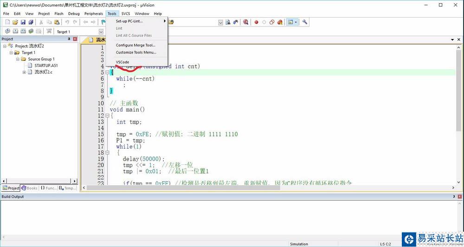Open the SVCS menu
Image resolution: width=464 pixels, height=247 pixels.
[126, 13]
